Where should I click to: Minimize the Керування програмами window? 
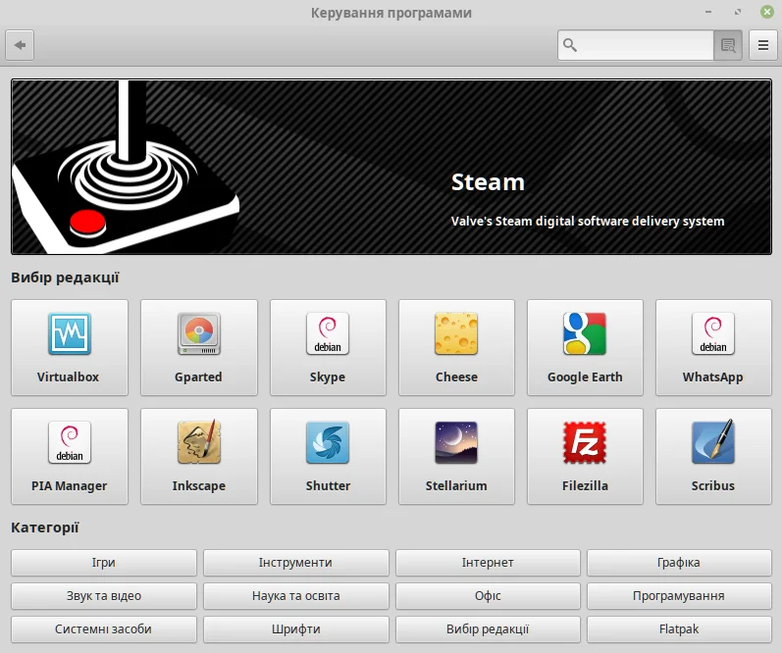[708, 12]
